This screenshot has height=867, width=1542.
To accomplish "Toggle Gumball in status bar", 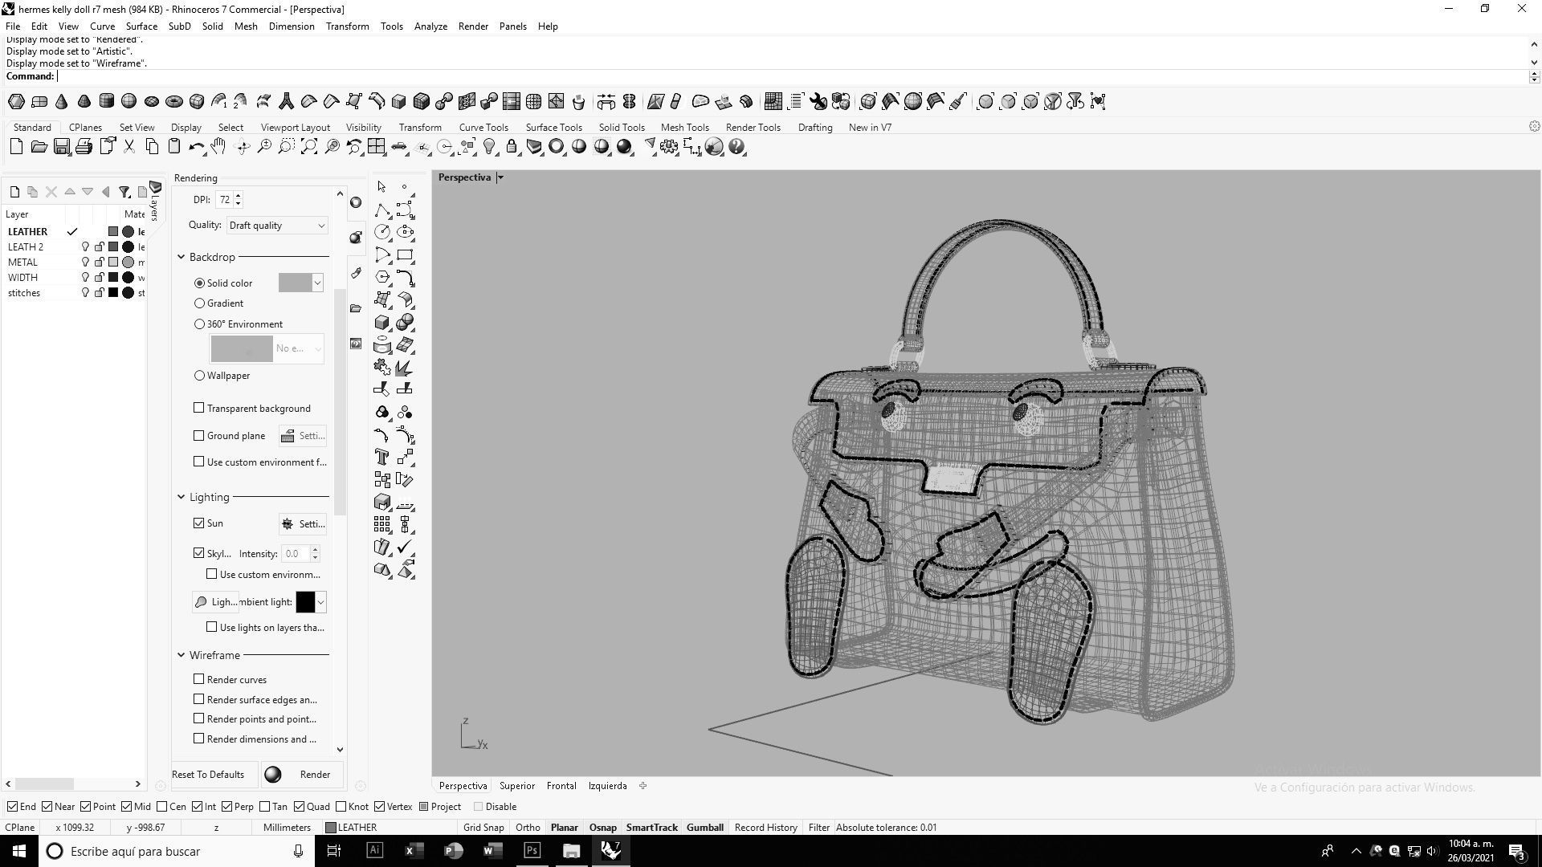I will pyautogui.click(x=704, y=828).
